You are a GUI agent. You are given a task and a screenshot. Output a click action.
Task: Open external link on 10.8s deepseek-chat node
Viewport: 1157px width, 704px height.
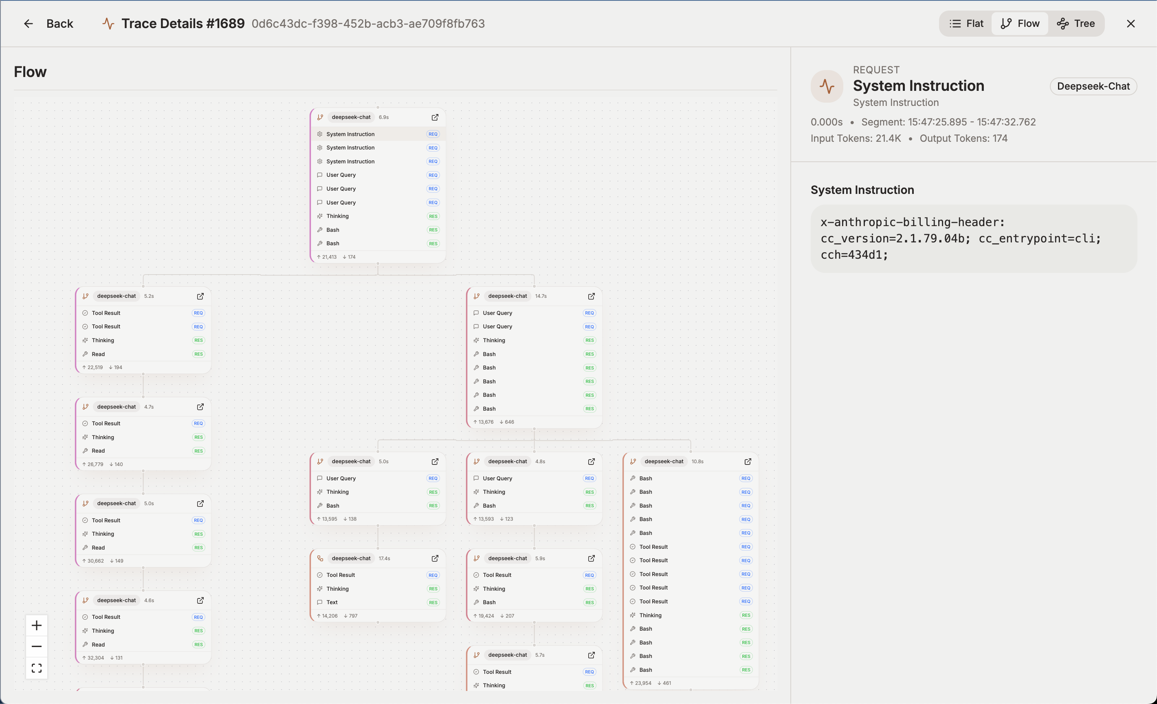coord(748,462)
